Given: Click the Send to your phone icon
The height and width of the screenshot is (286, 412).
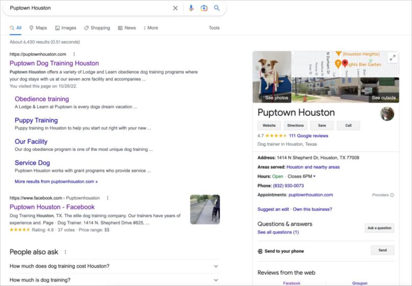Looking at the screenshot, I should [x=260, y=251].
